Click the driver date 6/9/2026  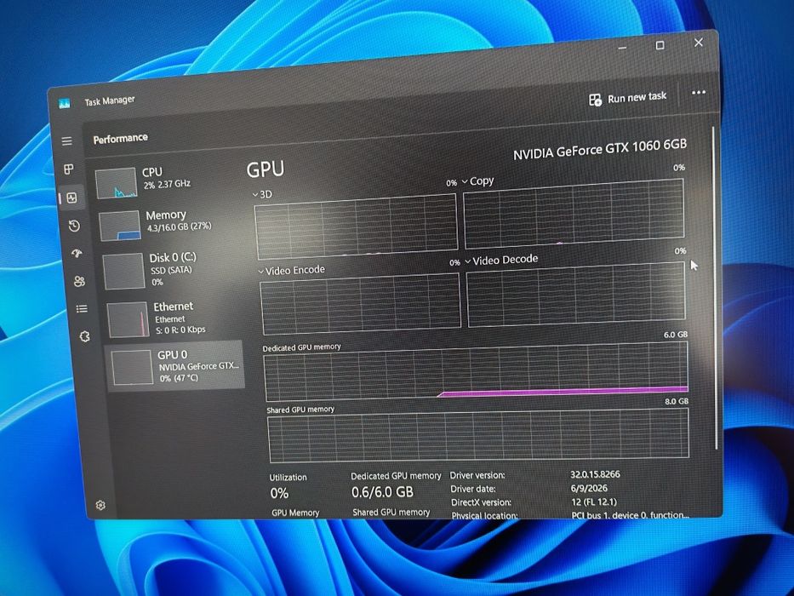pyautogui.click(x=589, y=488)
